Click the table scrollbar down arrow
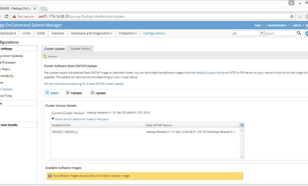 coord(242,156)
